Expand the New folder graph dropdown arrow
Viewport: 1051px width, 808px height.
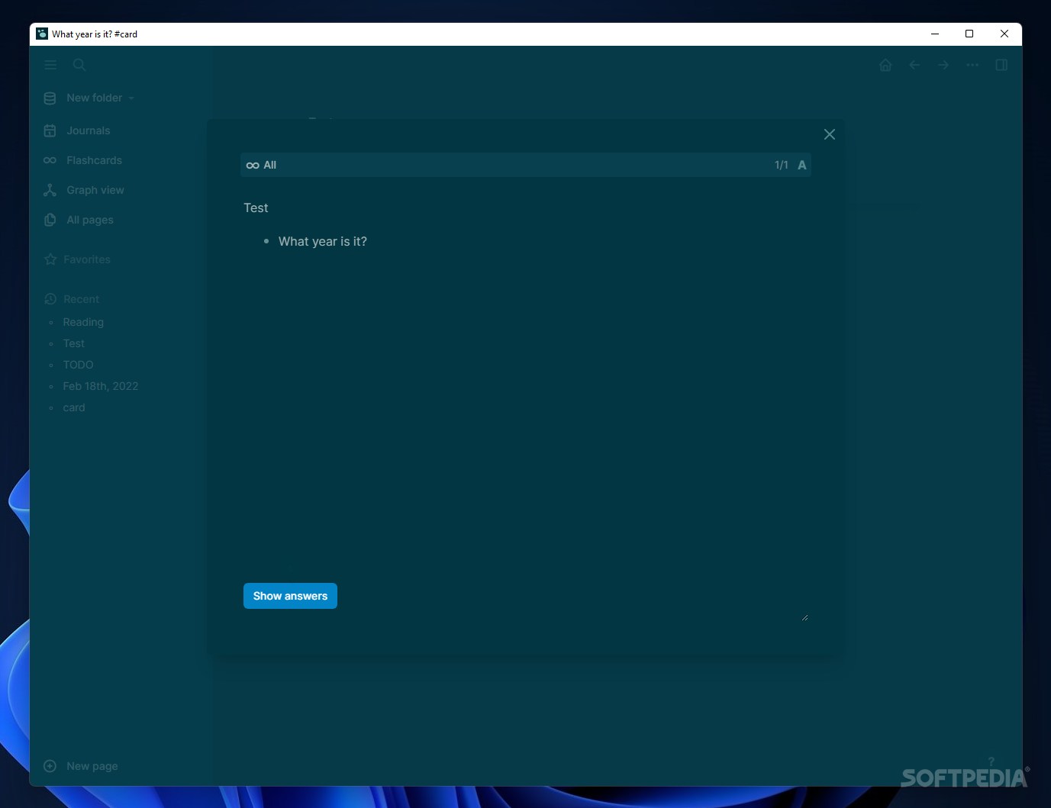[x=131, y=98]
